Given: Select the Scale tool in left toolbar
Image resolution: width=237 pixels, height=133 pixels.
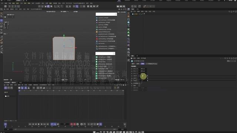Looking at the screenshot, I should [x=1, y=26].
